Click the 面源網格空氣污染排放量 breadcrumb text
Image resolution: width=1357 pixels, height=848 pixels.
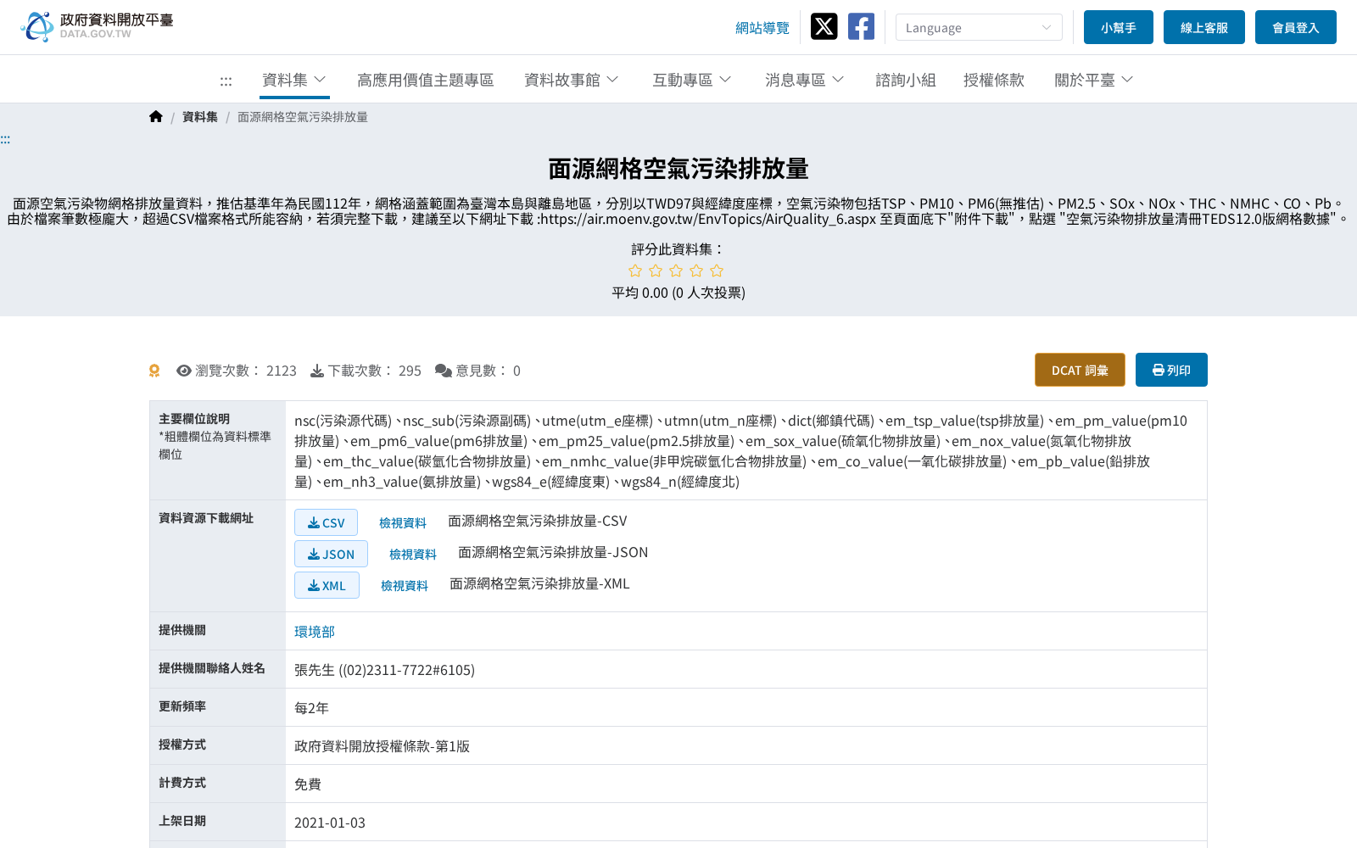tap(303, 117)
